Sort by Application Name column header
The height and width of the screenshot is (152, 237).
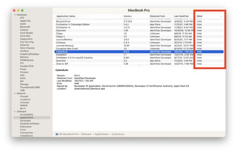pos(66,16)
